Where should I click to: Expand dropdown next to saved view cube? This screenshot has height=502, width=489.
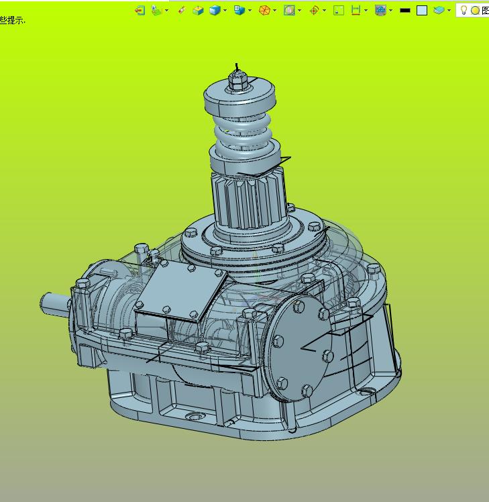(250, 11)
